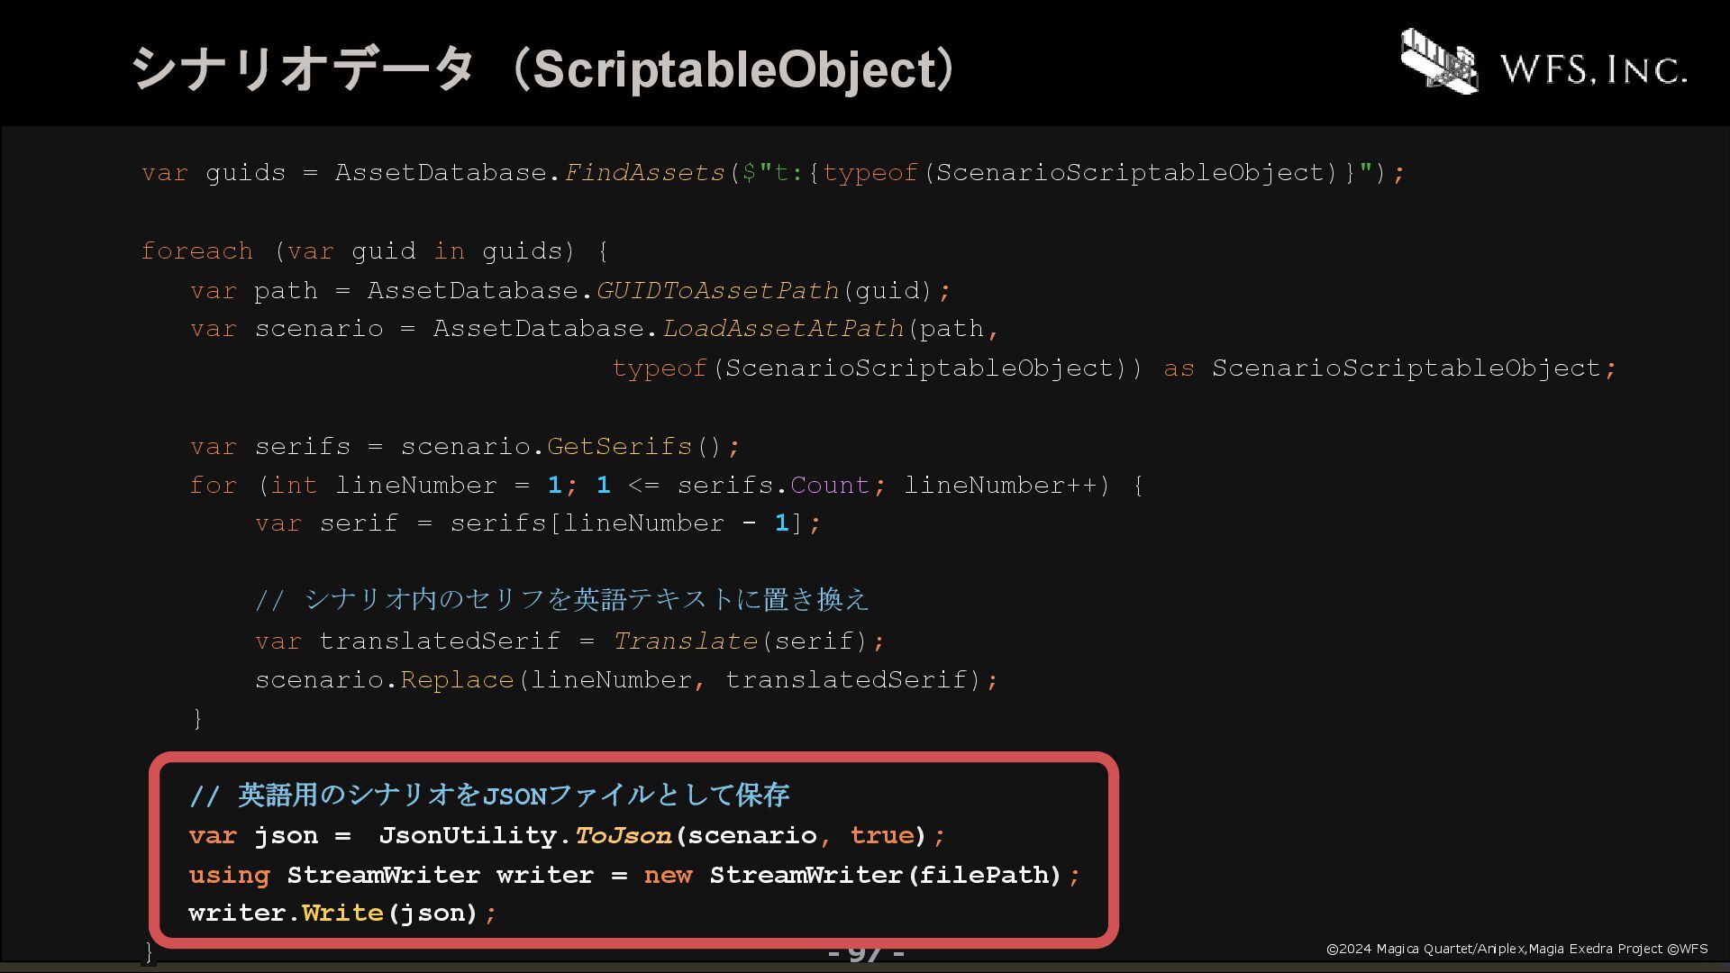Click the LoadAssetAtPath method name
The width and height of the screenshot is (1730, 973).
pyautogui.click(x=783, y=328)
